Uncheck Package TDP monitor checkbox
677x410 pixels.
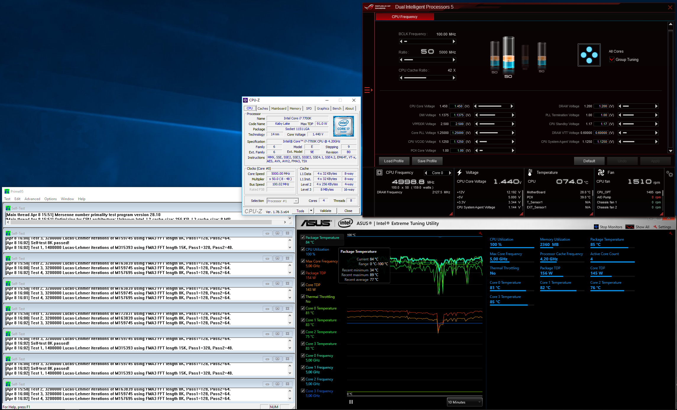(303, 273)
